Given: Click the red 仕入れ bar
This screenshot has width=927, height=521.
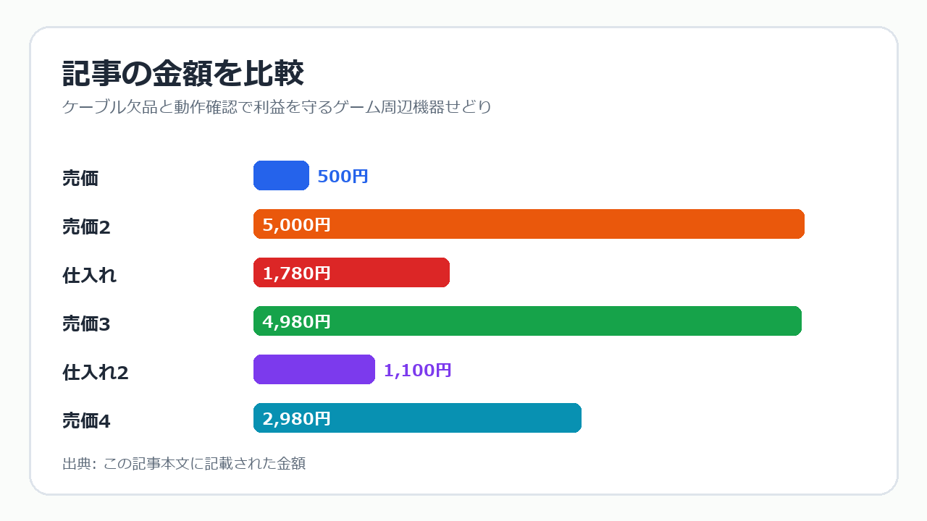Looking at the screenshot, I should pyautogui.click(x=351, y=272).
